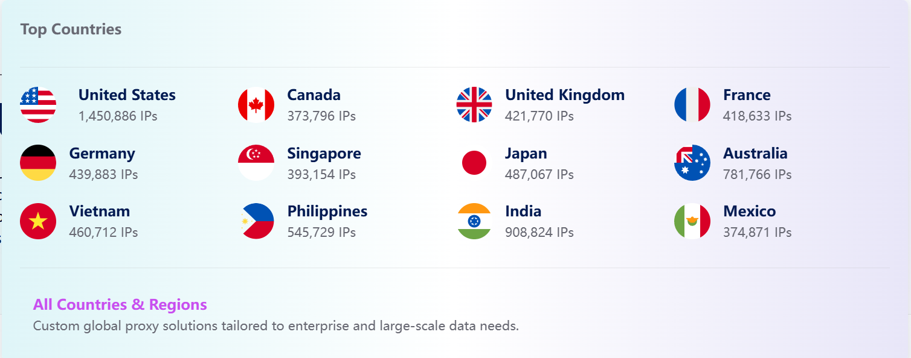The height and width of the screenshot is (358, 911).
Task: Click the Philippines flag icon
Action: [x=256, y=221]
